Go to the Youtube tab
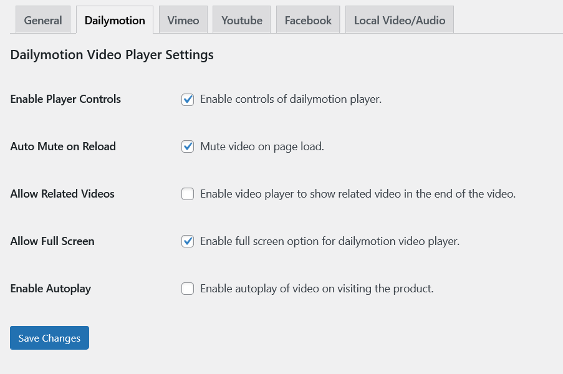Image resolution: width=563 pixels, height=374 pixels. pyautogui.click(x=242, y=21)
